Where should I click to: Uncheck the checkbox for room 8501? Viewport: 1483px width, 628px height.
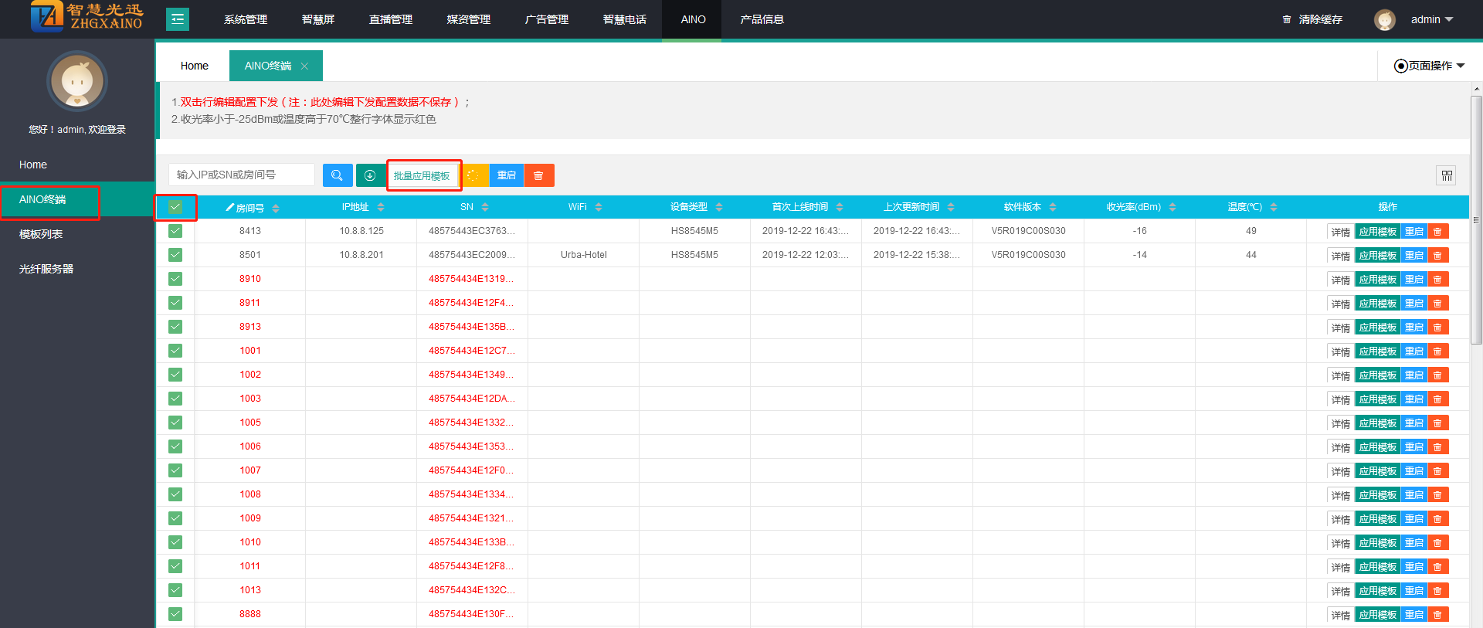pos(175,255)
